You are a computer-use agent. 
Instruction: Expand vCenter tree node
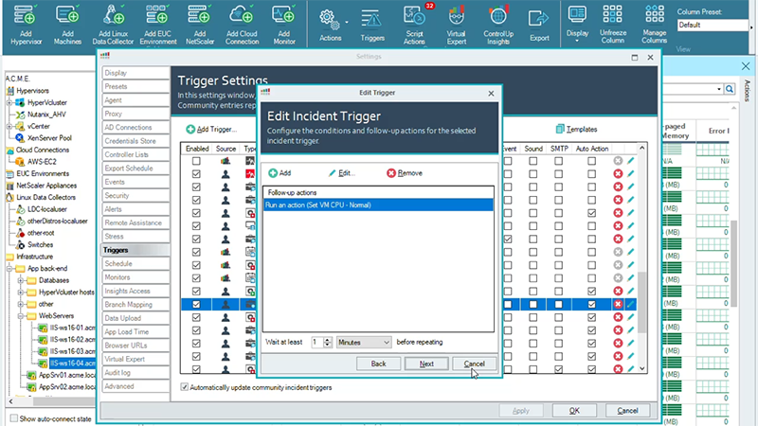pos(9,126)
